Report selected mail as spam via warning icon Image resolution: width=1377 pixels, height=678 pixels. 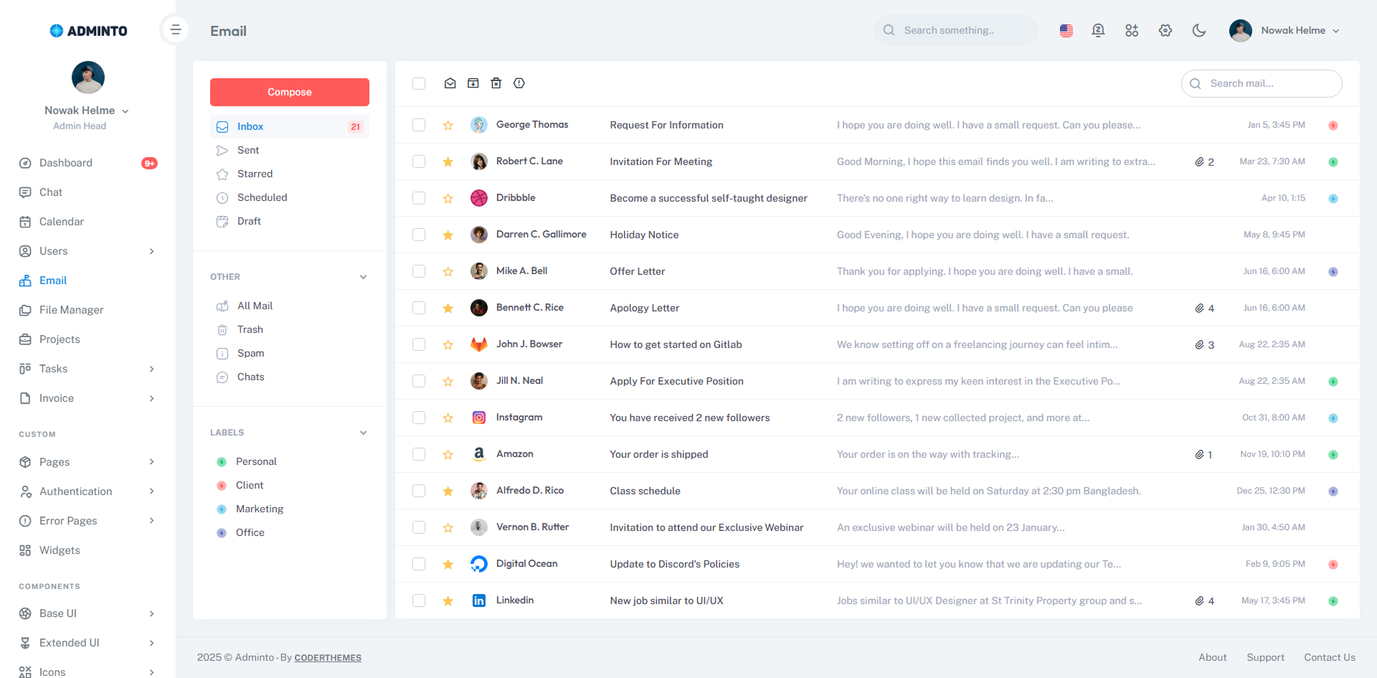coord(519,83)
